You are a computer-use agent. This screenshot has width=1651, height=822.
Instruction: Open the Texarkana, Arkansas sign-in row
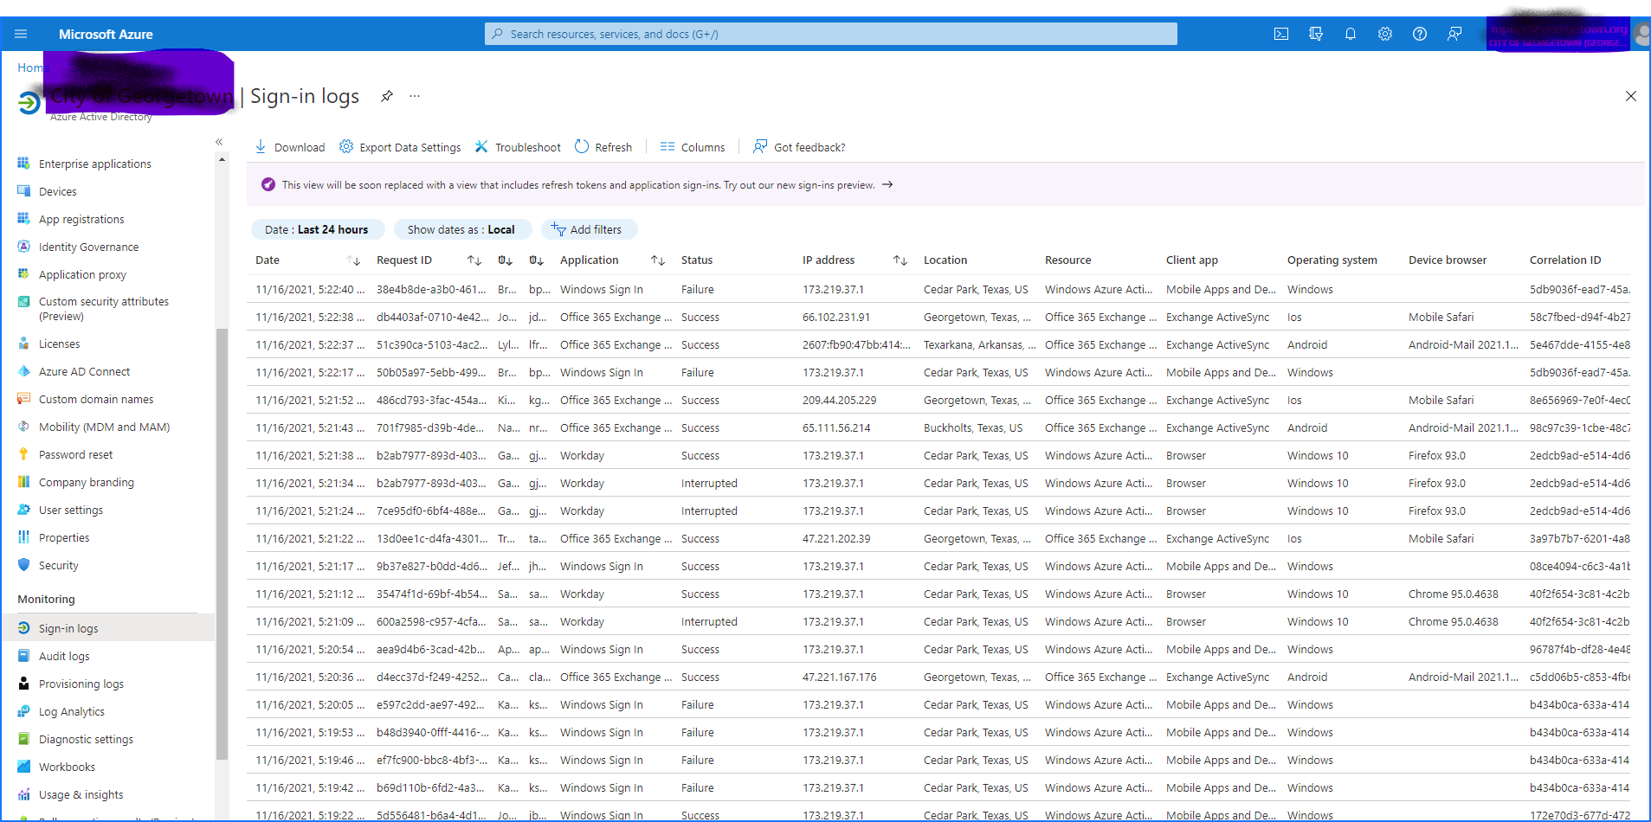click(938, 344)
